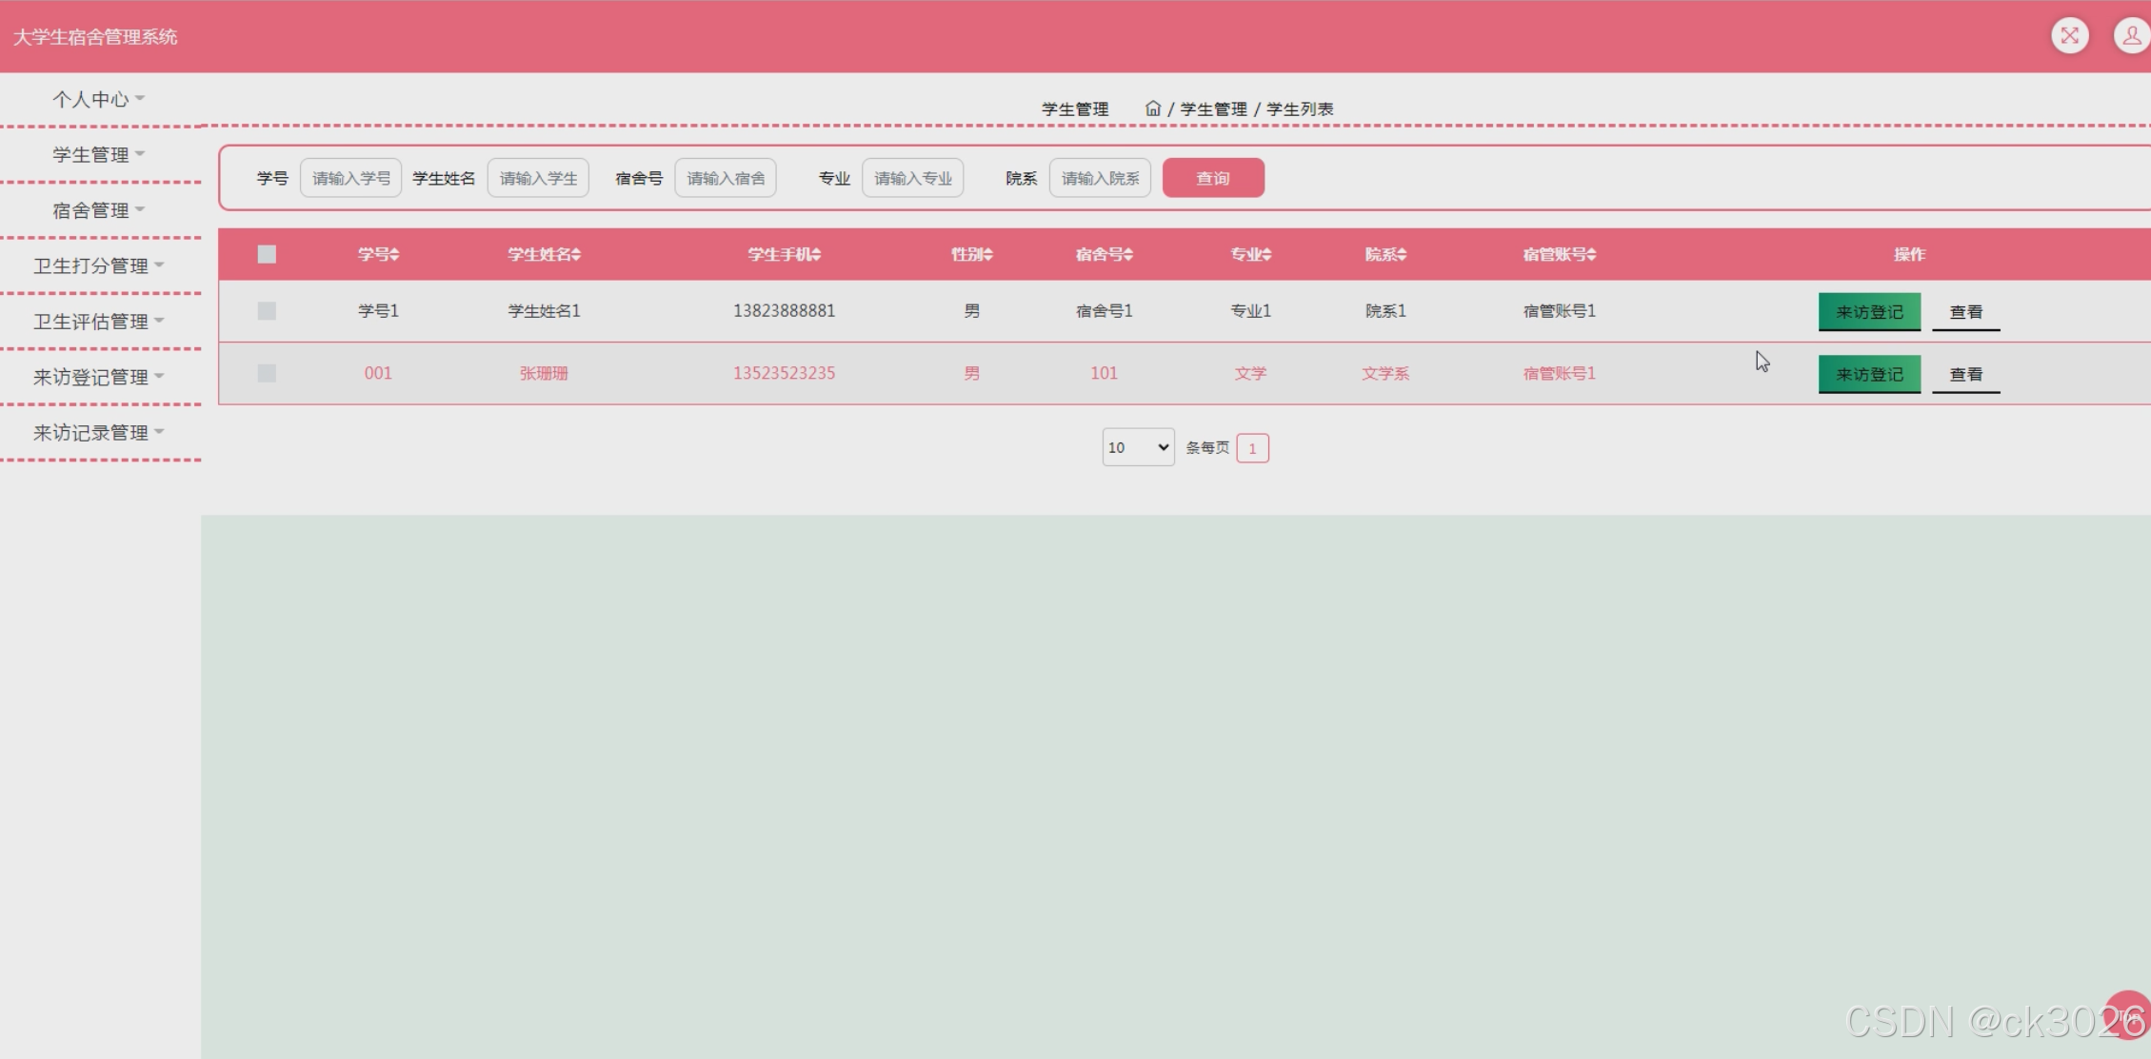
Task: Sort by 学生姓名 column sort icon
Action: click(576, 255)
